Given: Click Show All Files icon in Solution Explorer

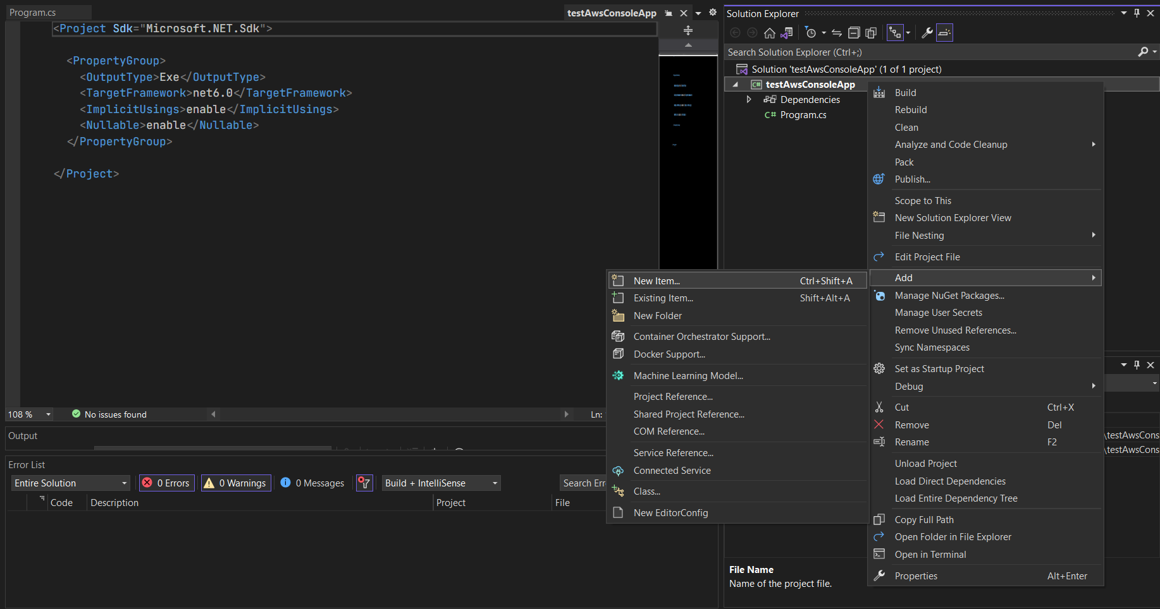Looking at the screenshot, I should (871, 33).
